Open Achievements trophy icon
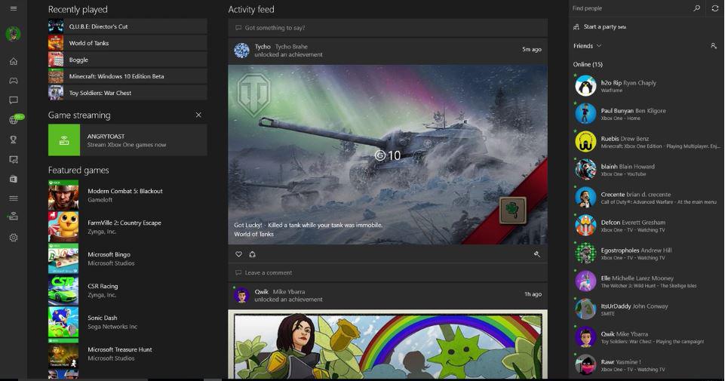The height and width of the screenshot is (381, 725). pyautogui.click(x=14, y=140)
